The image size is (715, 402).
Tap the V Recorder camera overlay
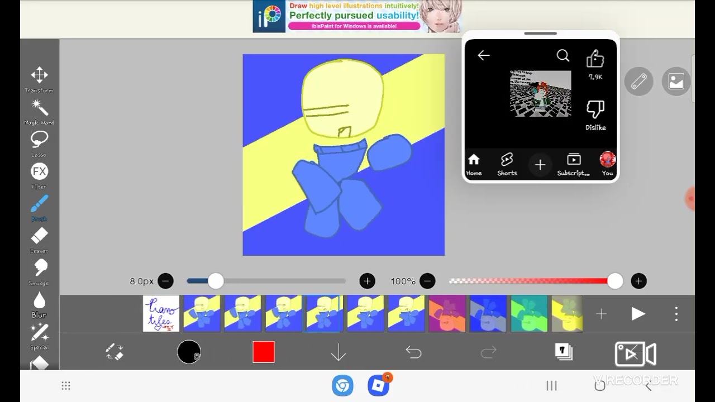[635, 354]
